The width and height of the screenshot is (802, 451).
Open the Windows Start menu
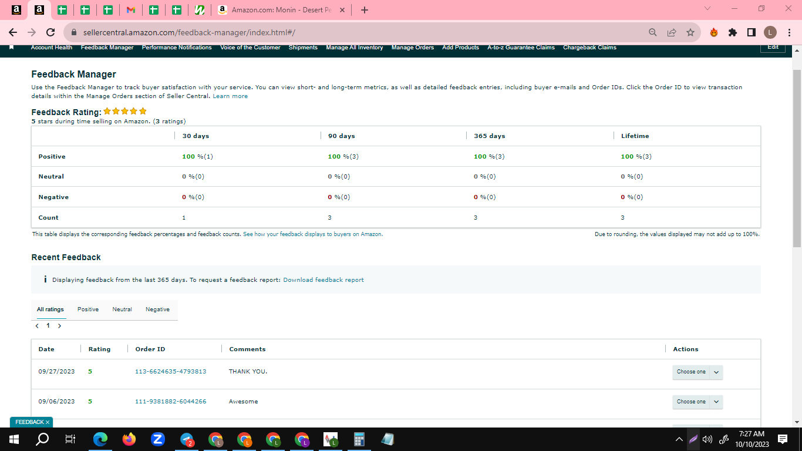14,439
